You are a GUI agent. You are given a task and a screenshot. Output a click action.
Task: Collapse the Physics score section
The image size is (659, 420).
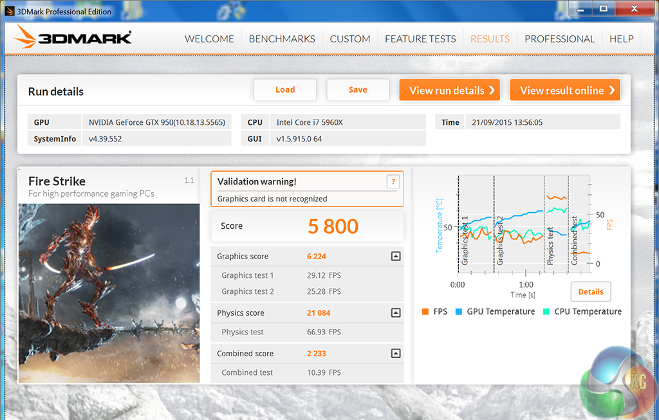(x=396, y=313)
